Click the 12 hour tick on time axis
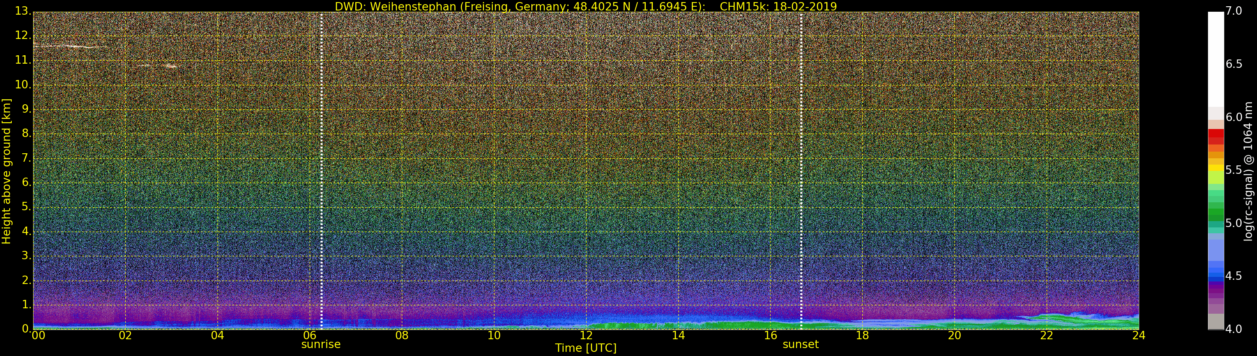This screenshot has width=1257, height=356. point(586,335)
